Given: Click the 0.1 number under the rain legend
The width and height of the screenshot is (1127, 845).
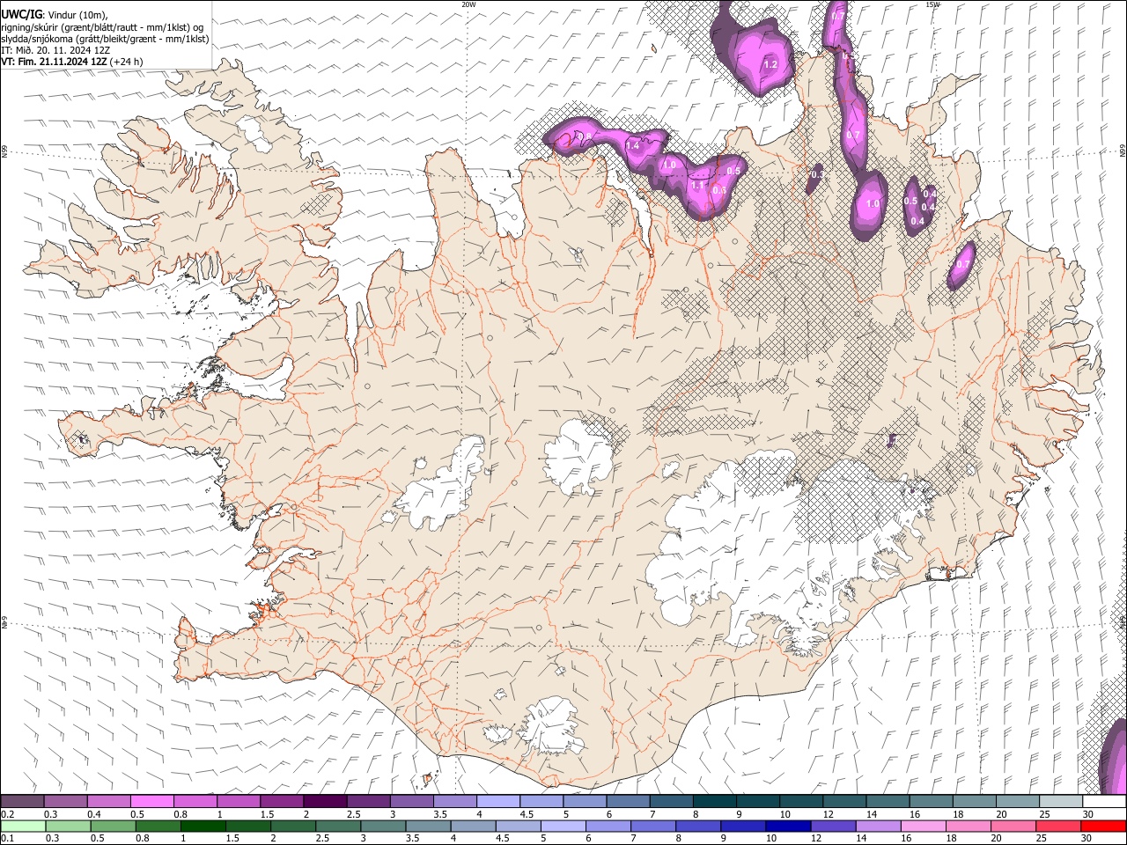Looking at the screenshot, I should coord(8,839).
